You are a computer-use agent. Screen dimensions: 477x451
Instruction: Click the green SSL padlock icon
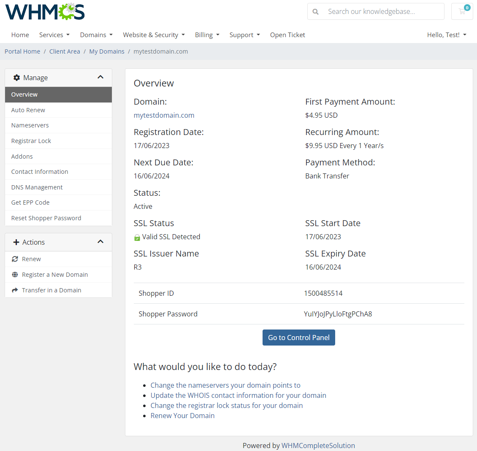pos(137,237)
